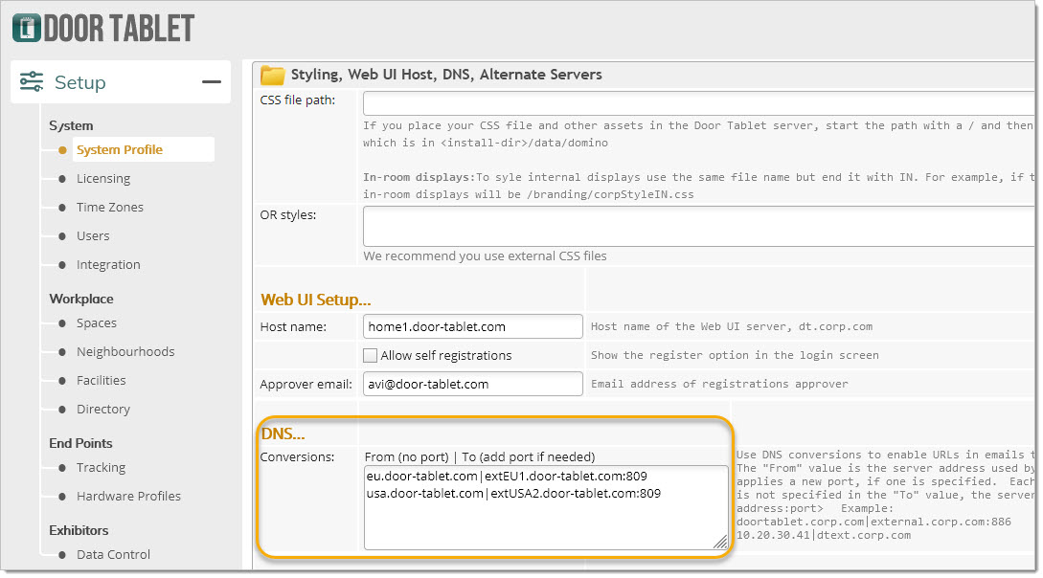This screenshot has height=578, width=1043.
Task: Click 'Email address of registrations approver' hint
Action: click(719, 384)
